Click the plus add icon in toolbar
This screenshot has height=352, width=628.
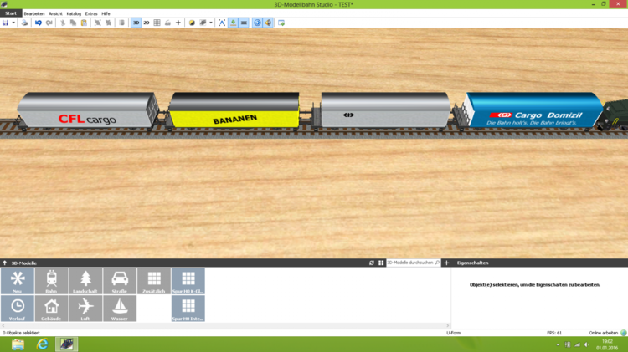(178, 23)
